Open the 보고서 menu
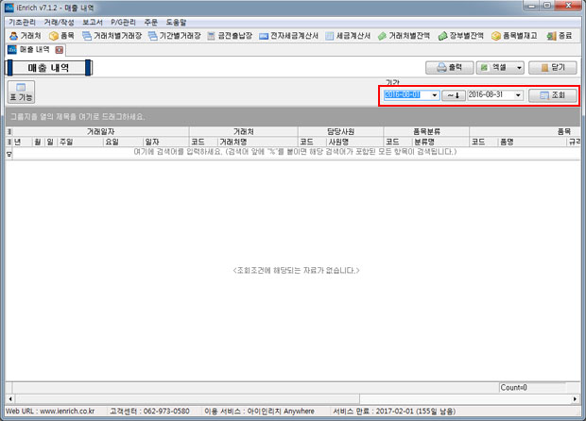 pos(93,22)
